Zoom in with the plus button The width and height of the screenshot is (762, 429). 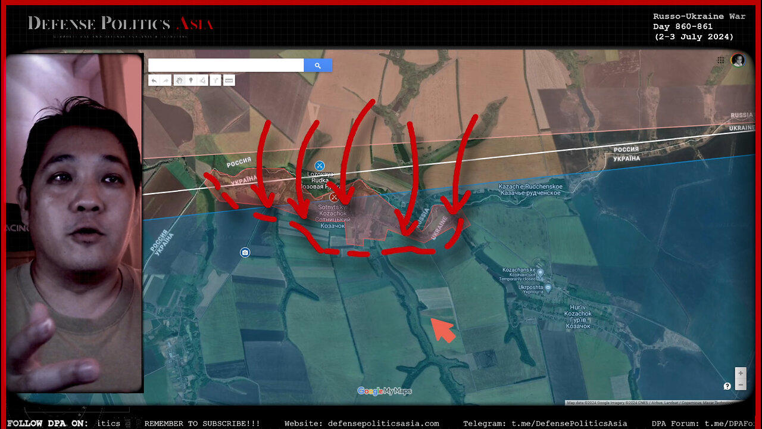coord(741,374)
